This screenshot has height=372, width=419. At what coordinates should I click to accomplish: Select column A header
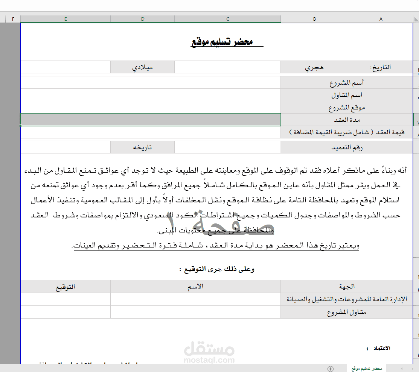point(381,19)
